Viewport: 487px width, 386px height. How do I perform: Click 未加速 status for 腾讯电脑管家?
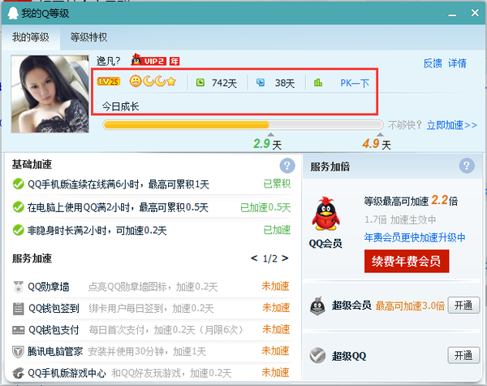[x=275, y=351]
